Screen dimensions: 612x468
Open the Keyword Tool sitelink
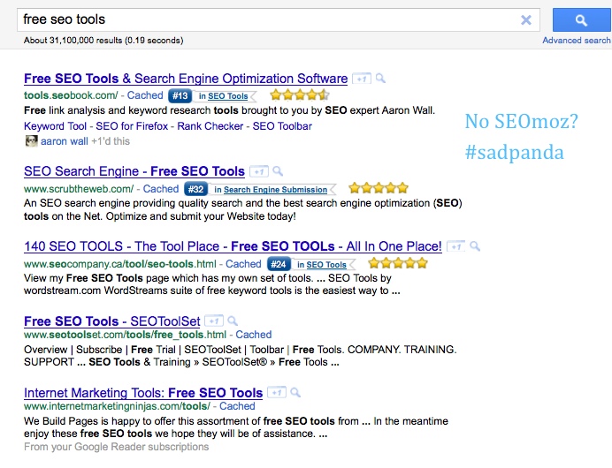pos(55,126)
